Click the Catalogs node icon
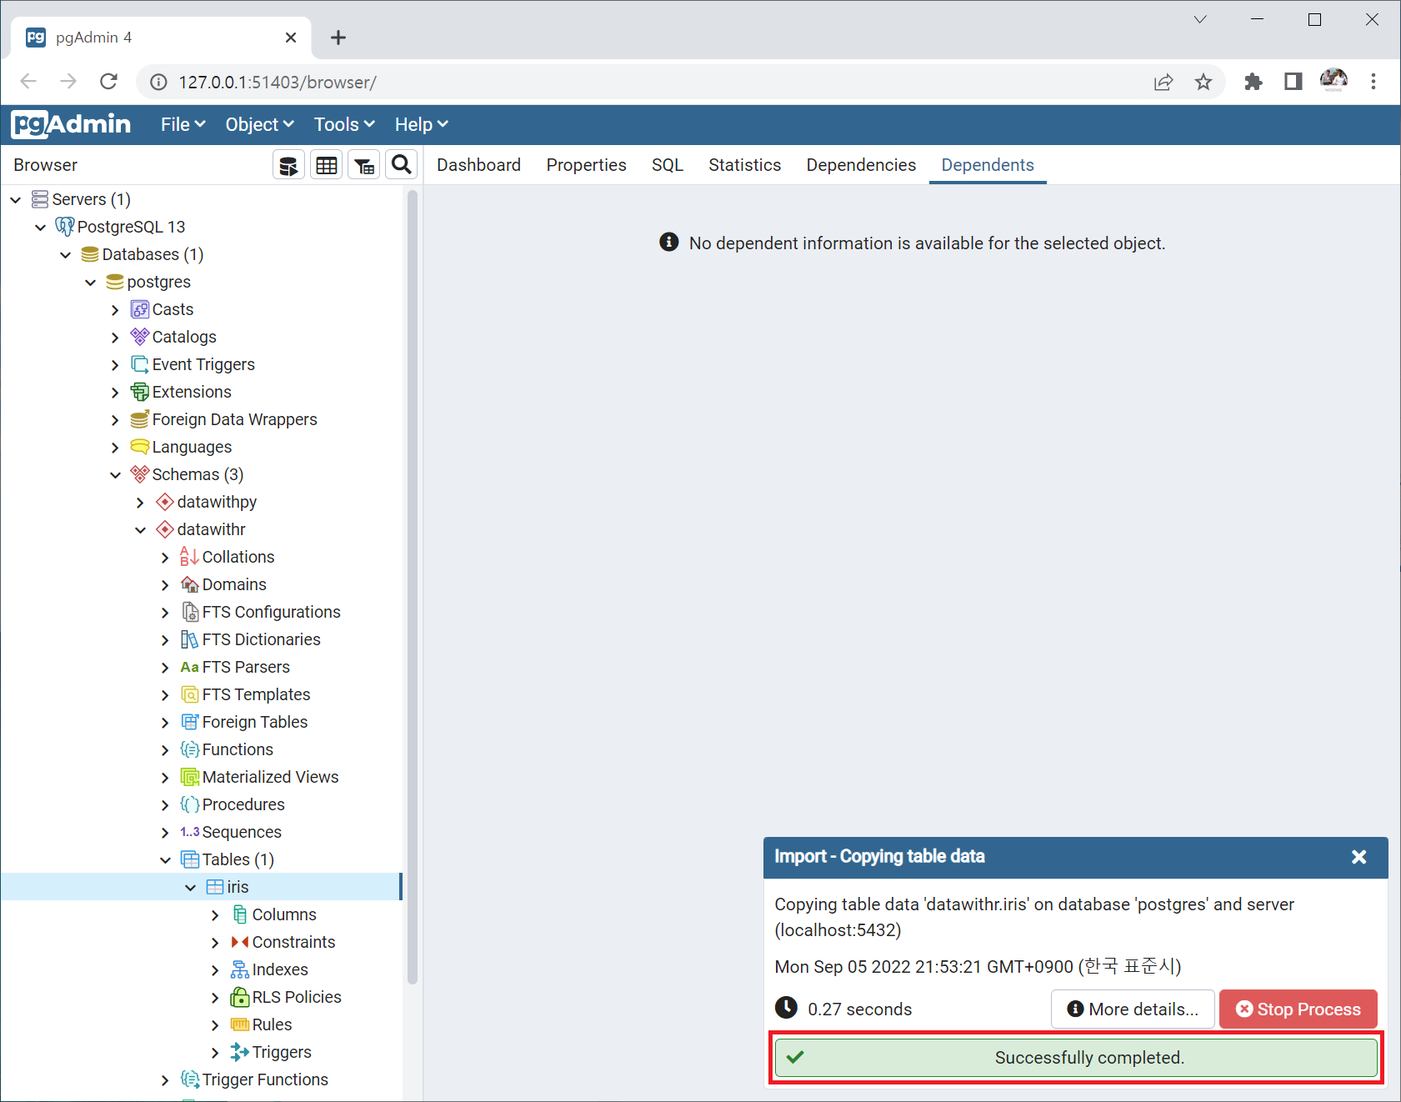Screen dimensions: 1401x1102 140,337
